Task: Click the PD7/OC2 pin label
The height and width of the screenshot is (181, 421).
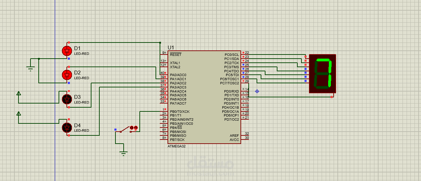Action: (232, 120)
